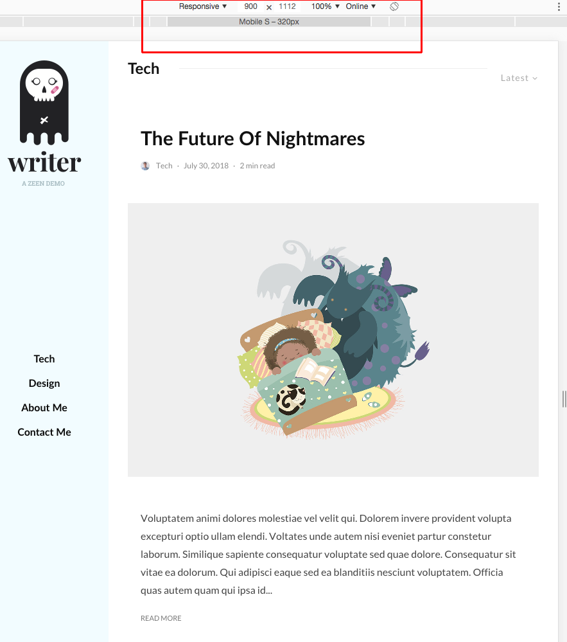
Task: Click the viewport width field showing 900
Action: (251, 6)
